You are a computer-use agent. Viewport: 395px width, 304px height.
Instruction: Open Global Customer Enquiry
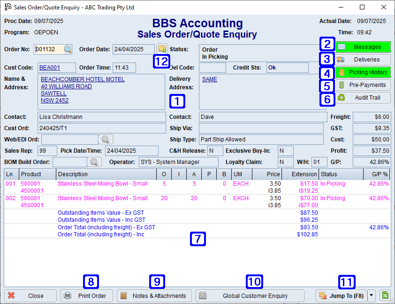250,296
